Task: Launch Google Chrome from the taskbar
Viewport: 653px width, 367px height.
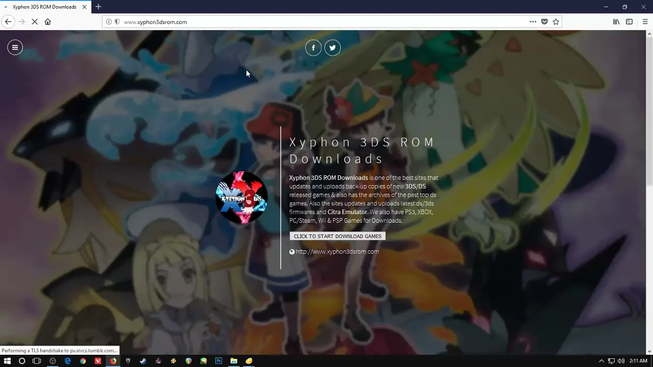Action: 83,361
